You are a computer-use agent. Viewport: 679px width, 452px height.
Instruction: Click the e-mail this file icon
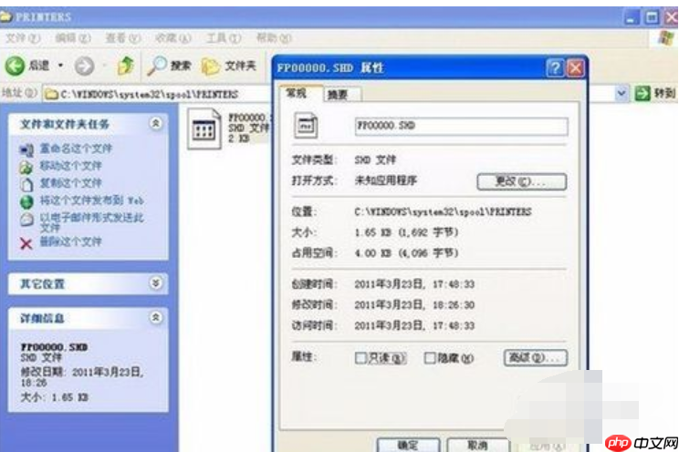[26, 219]
